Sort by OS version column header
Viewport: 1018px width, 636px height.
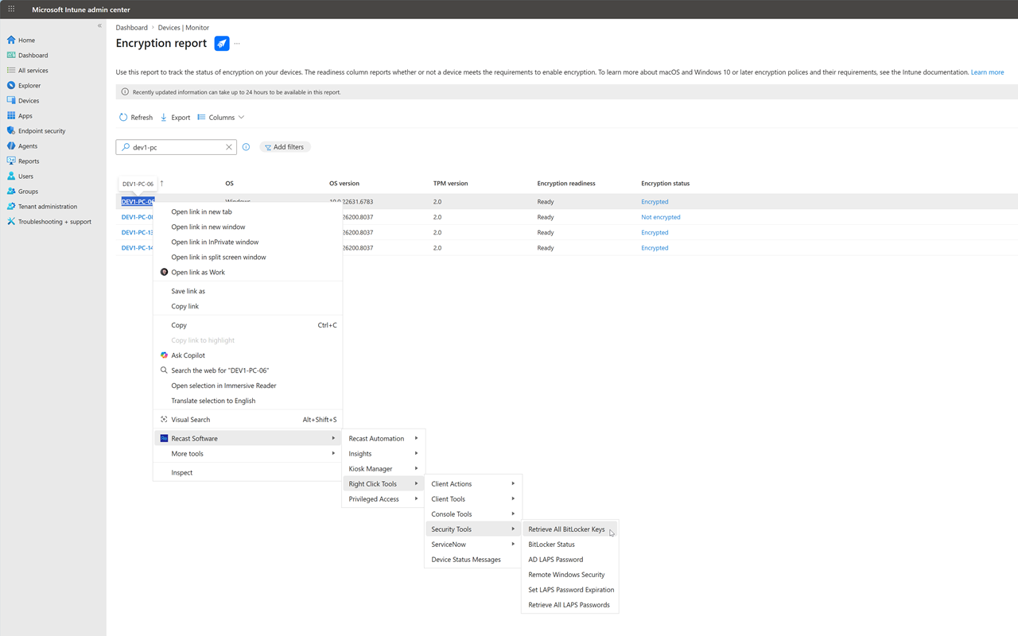344,184
